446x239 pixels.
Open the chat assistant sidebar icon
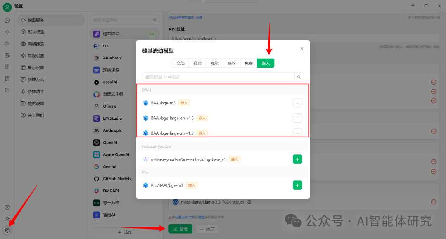click(x=7, y=21)
